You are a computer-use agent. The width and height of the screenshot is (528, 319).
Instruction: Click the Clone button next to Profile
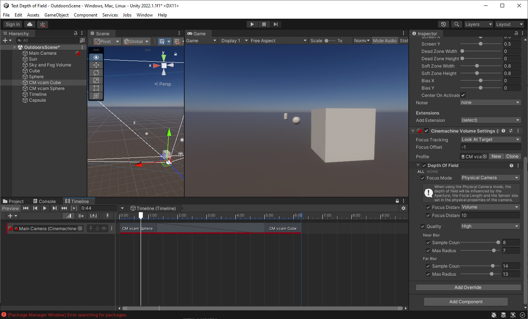coord(513,156)
